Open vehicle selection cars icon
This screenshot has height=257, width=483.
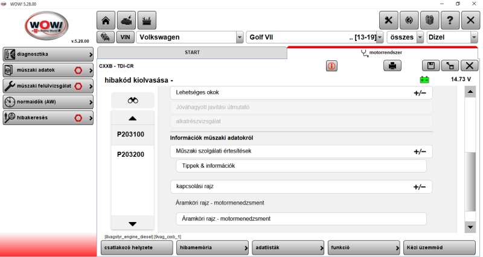(106, 37)
